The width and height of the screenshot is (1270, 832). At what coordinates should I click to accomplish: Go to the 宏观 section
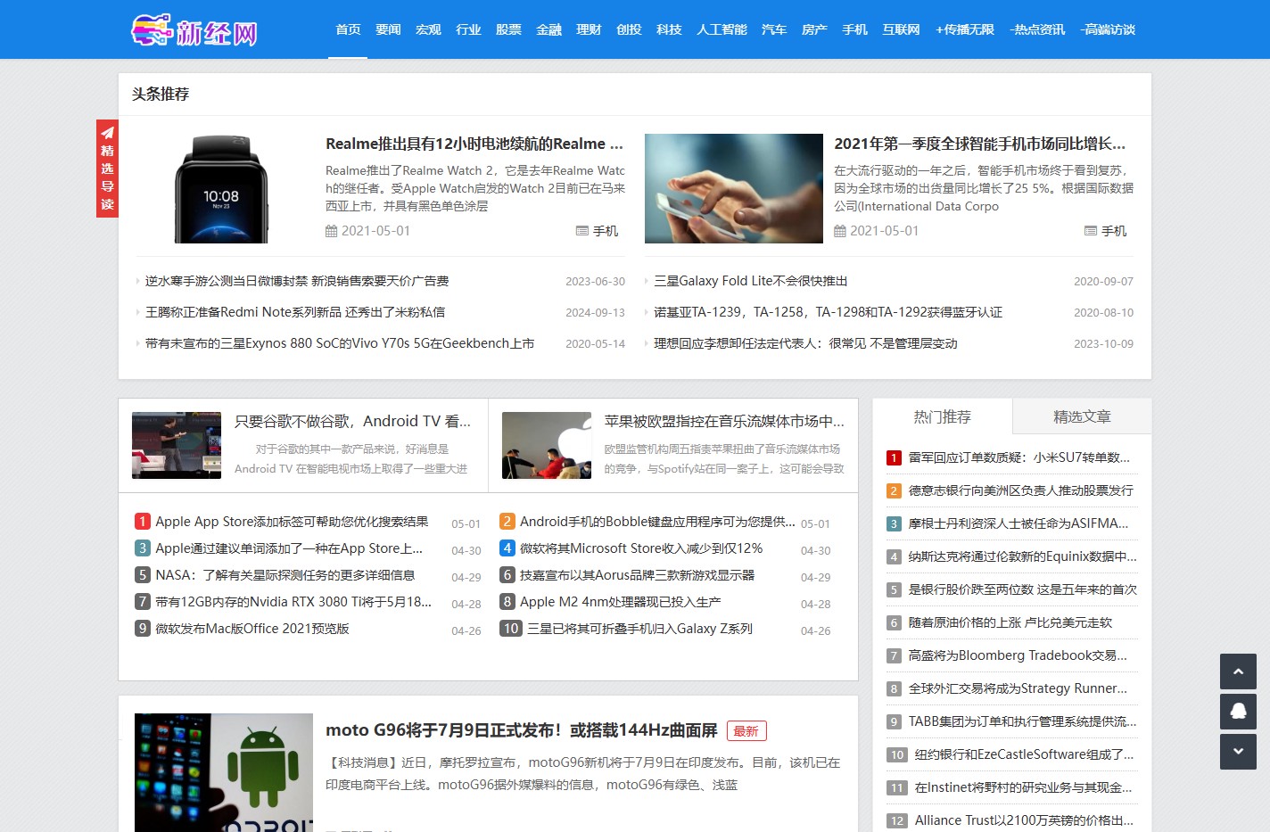[428, 29]
